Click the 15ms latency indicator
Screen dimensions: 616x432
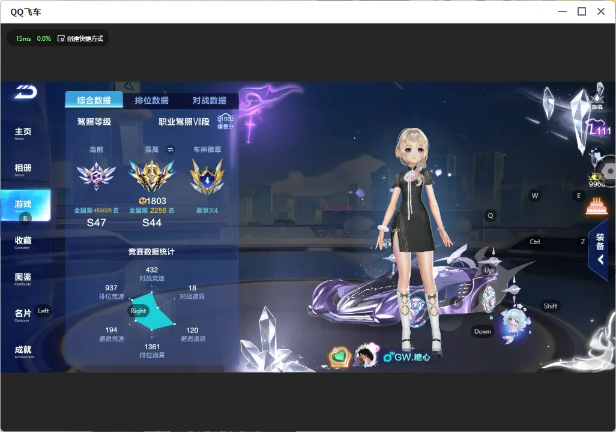click(23, 38)
